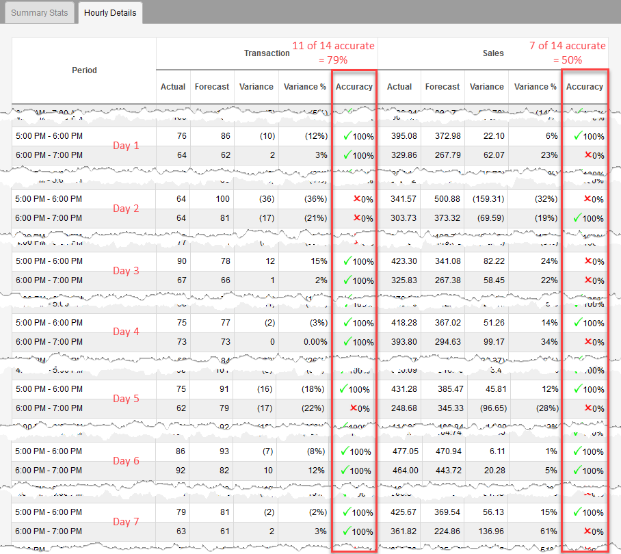Select the sales variance value 136.96

pyautogui.click(x=491, y=531)
